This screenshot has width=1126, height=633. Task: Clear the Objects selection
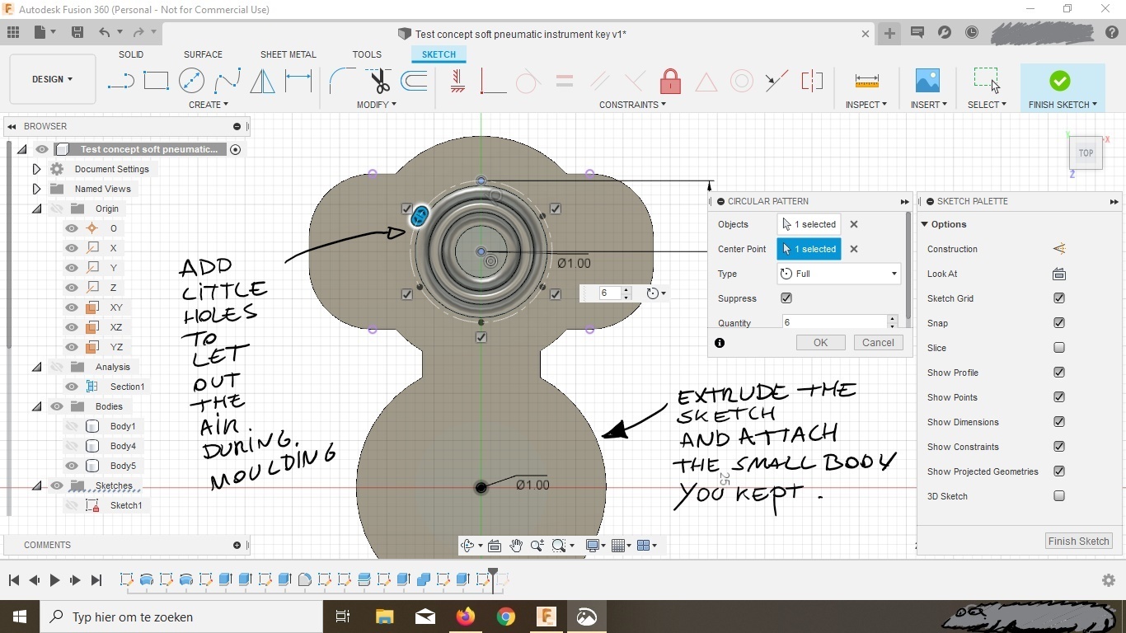tap(854, 224)
